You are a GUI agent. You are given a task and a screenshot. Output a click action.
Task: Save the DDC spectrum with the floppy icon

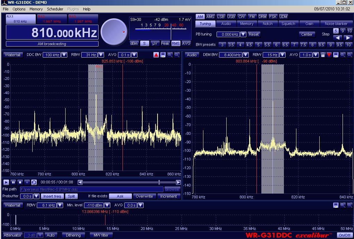pos(163,55)
